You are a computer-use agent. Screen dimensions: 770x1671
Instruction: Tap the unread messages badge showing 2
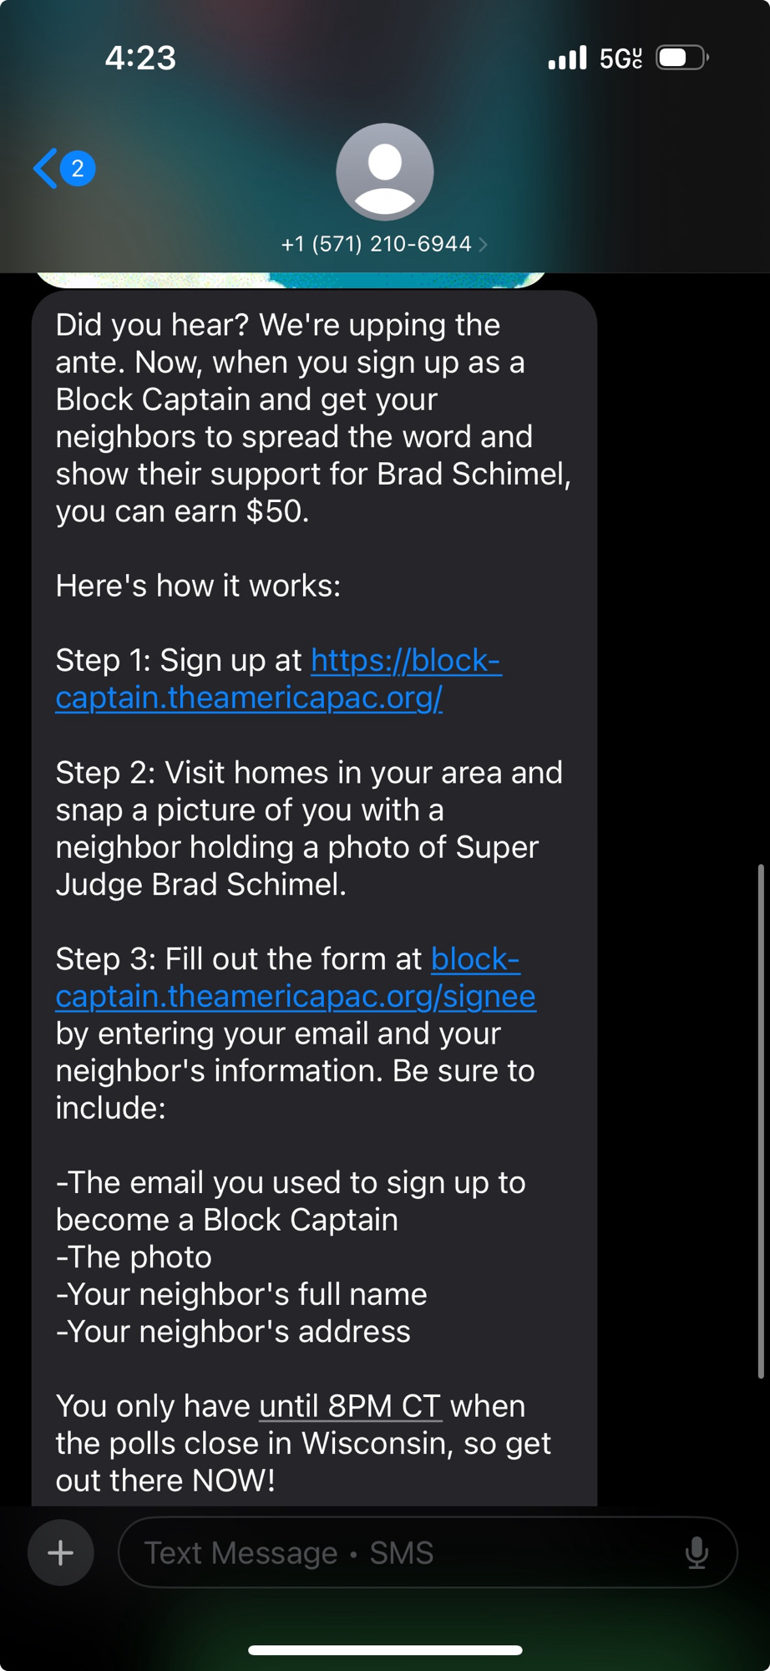click(78, 169)
